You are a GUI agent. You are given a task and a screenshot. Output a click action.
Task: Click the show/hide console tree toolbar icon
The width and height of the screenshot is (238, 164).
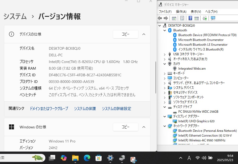click(174, 18)
